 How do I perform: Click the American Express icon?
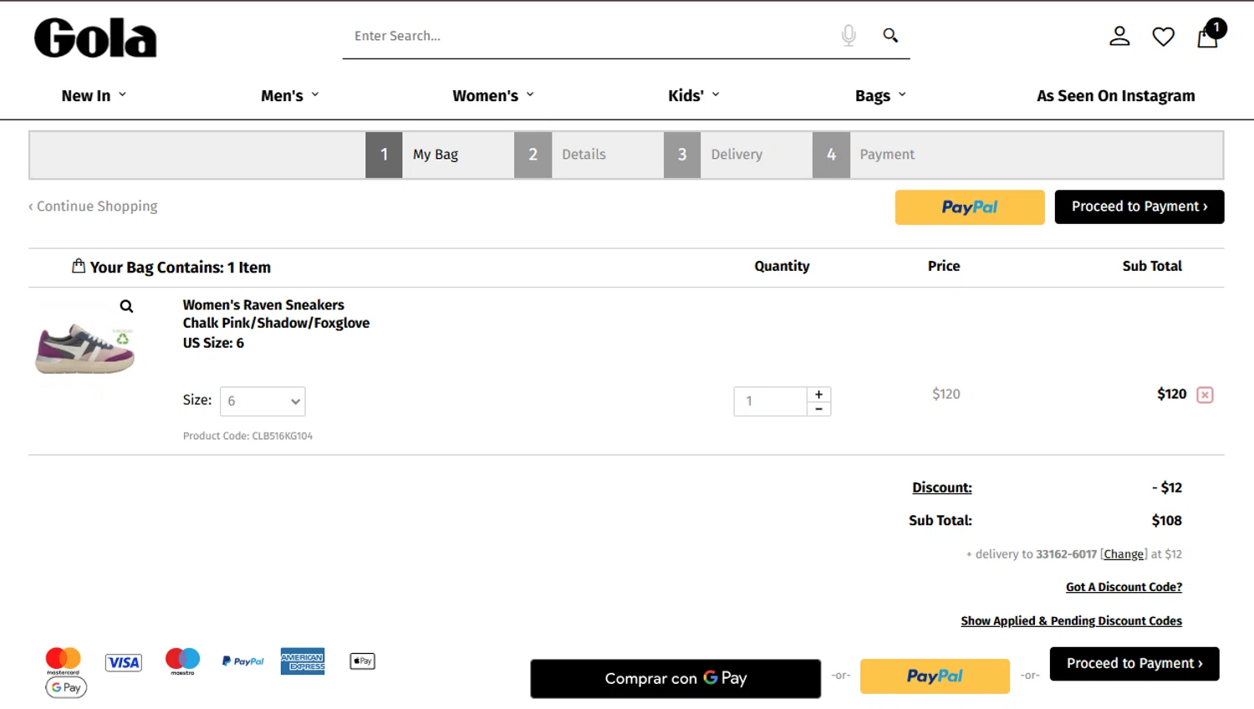(x=303, y=661)
